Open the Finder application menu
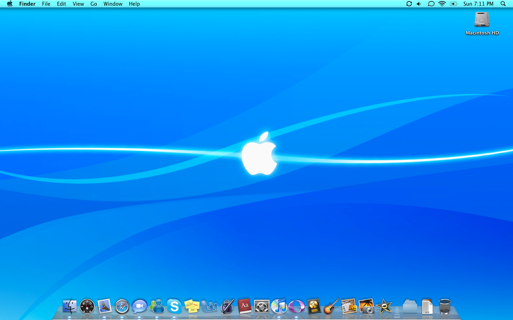The image size is (513, 320). [27, 4]
